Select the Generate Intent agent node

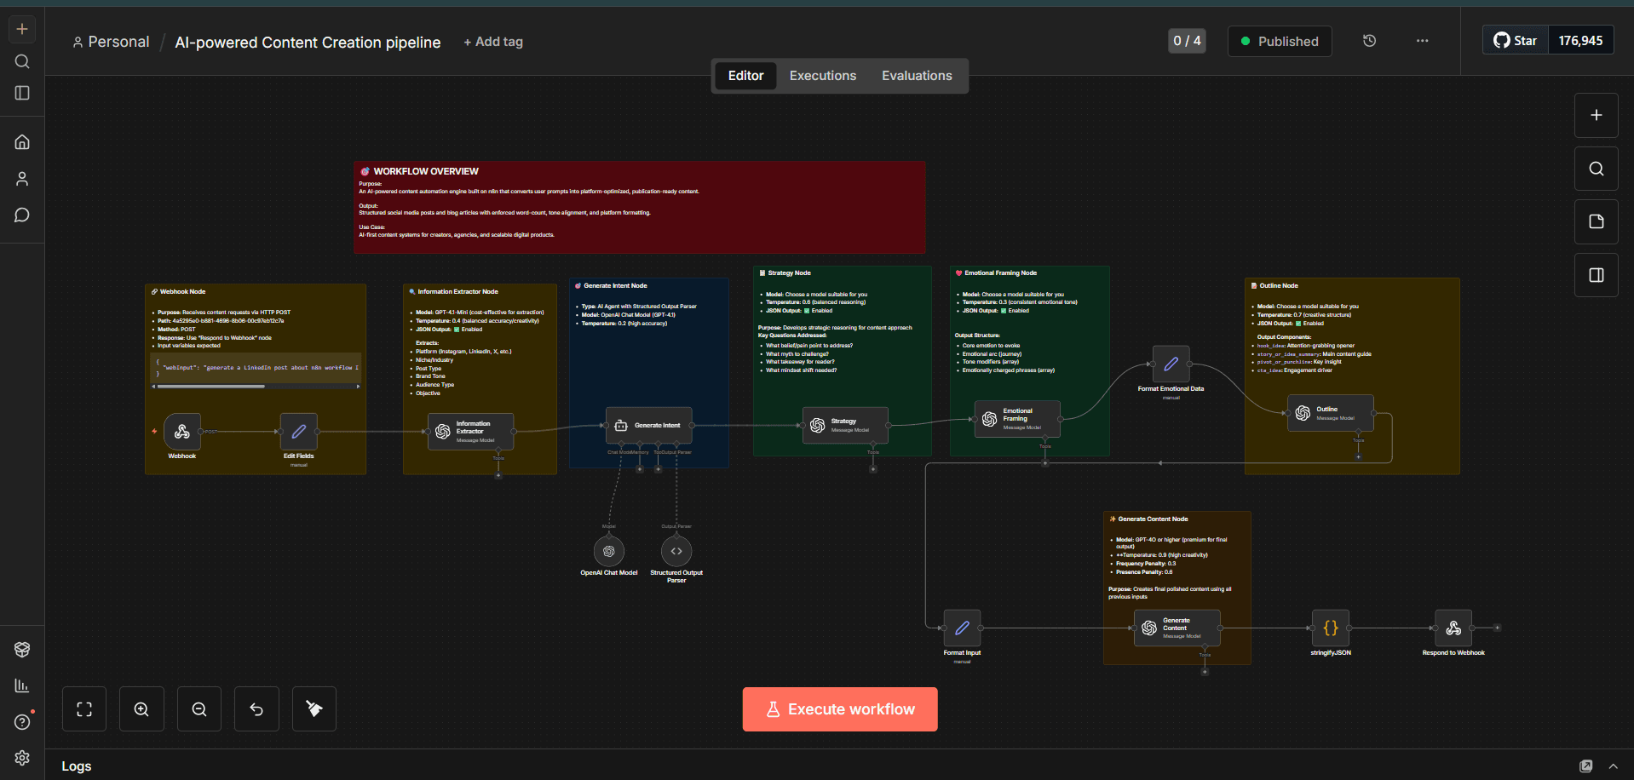[649, 425]
